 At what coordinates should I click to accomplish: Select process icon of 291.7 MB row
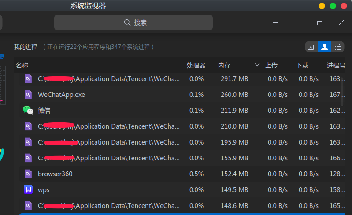click(28, 79)
